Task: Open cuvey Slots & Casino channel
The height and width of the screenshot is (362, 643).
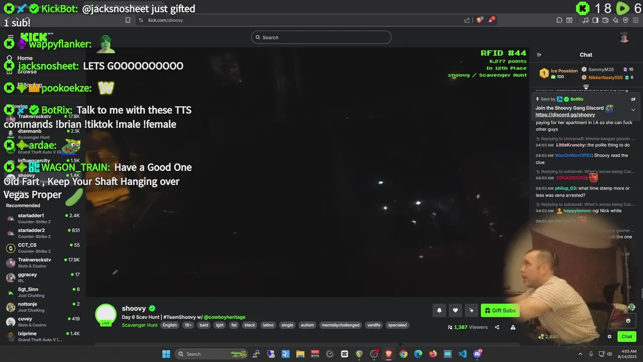Action: pyautogui.click(x=43, y=321)
